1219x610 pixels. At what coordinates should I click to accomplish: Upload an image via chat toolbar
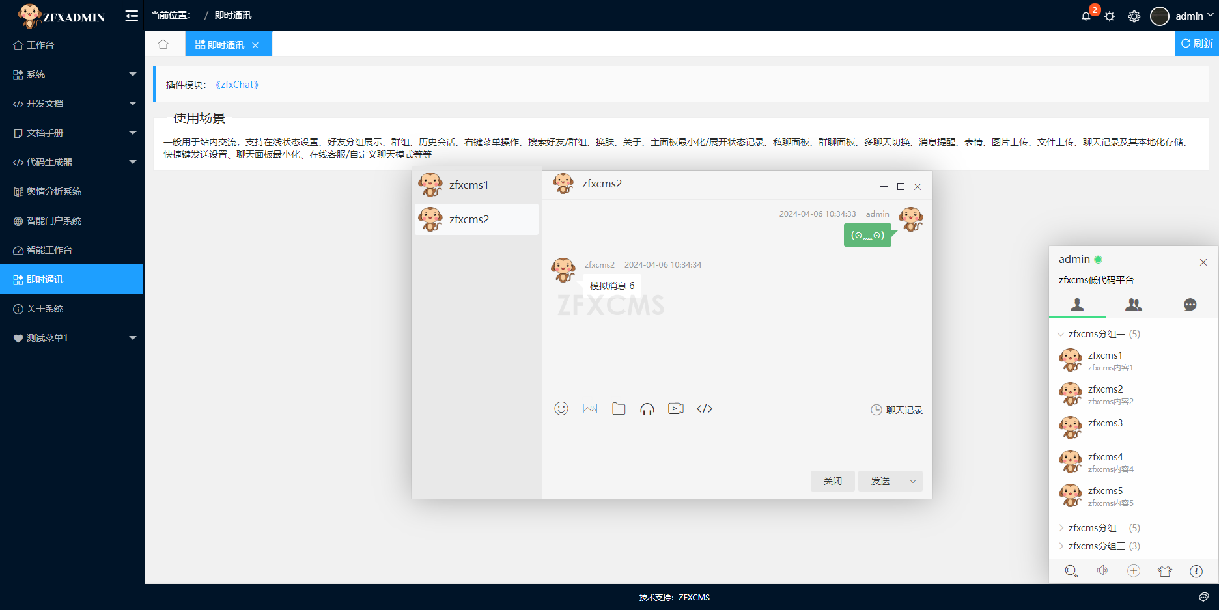[590, 409]
